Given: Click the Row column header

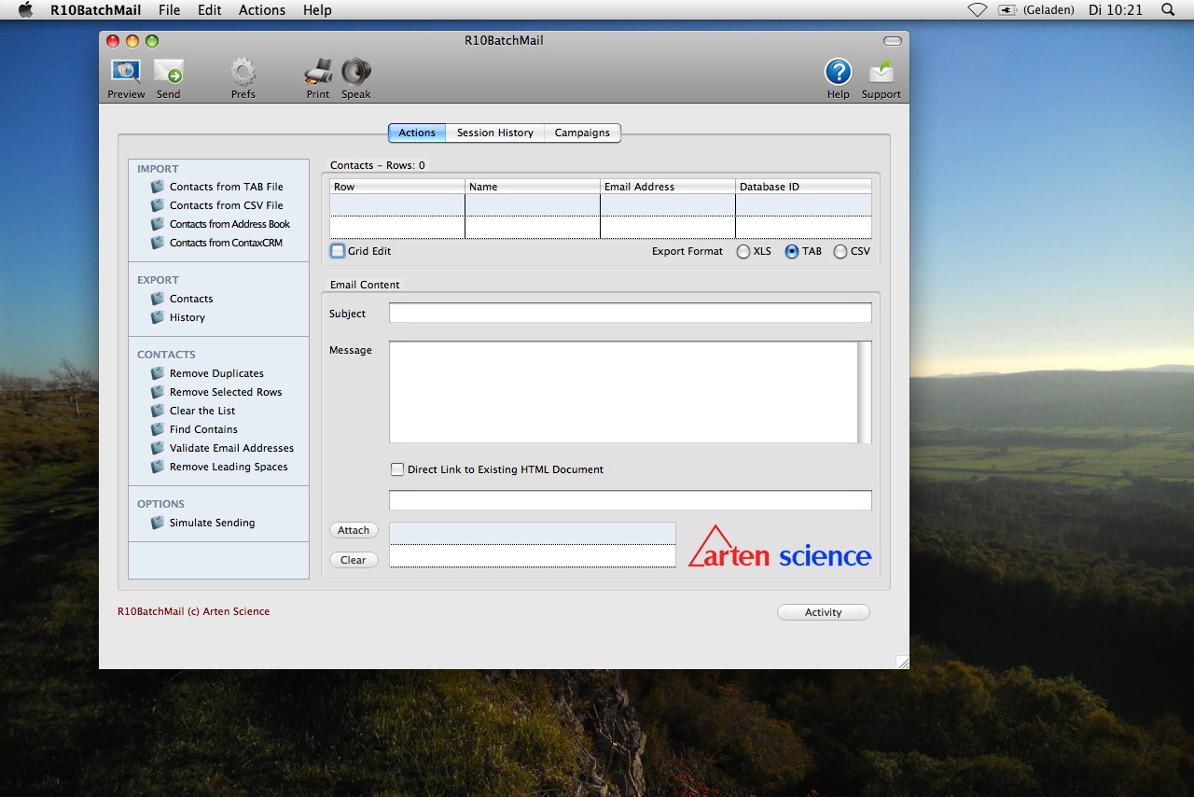Looking at the screenshot, I should point(397,187).
